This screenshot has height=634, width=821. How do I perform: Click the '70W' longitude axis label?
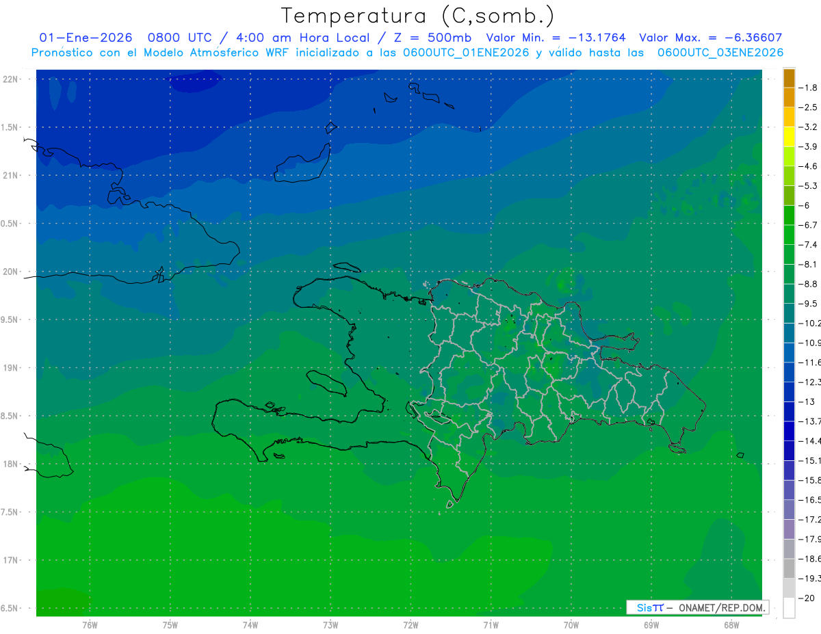coord(571,625)
